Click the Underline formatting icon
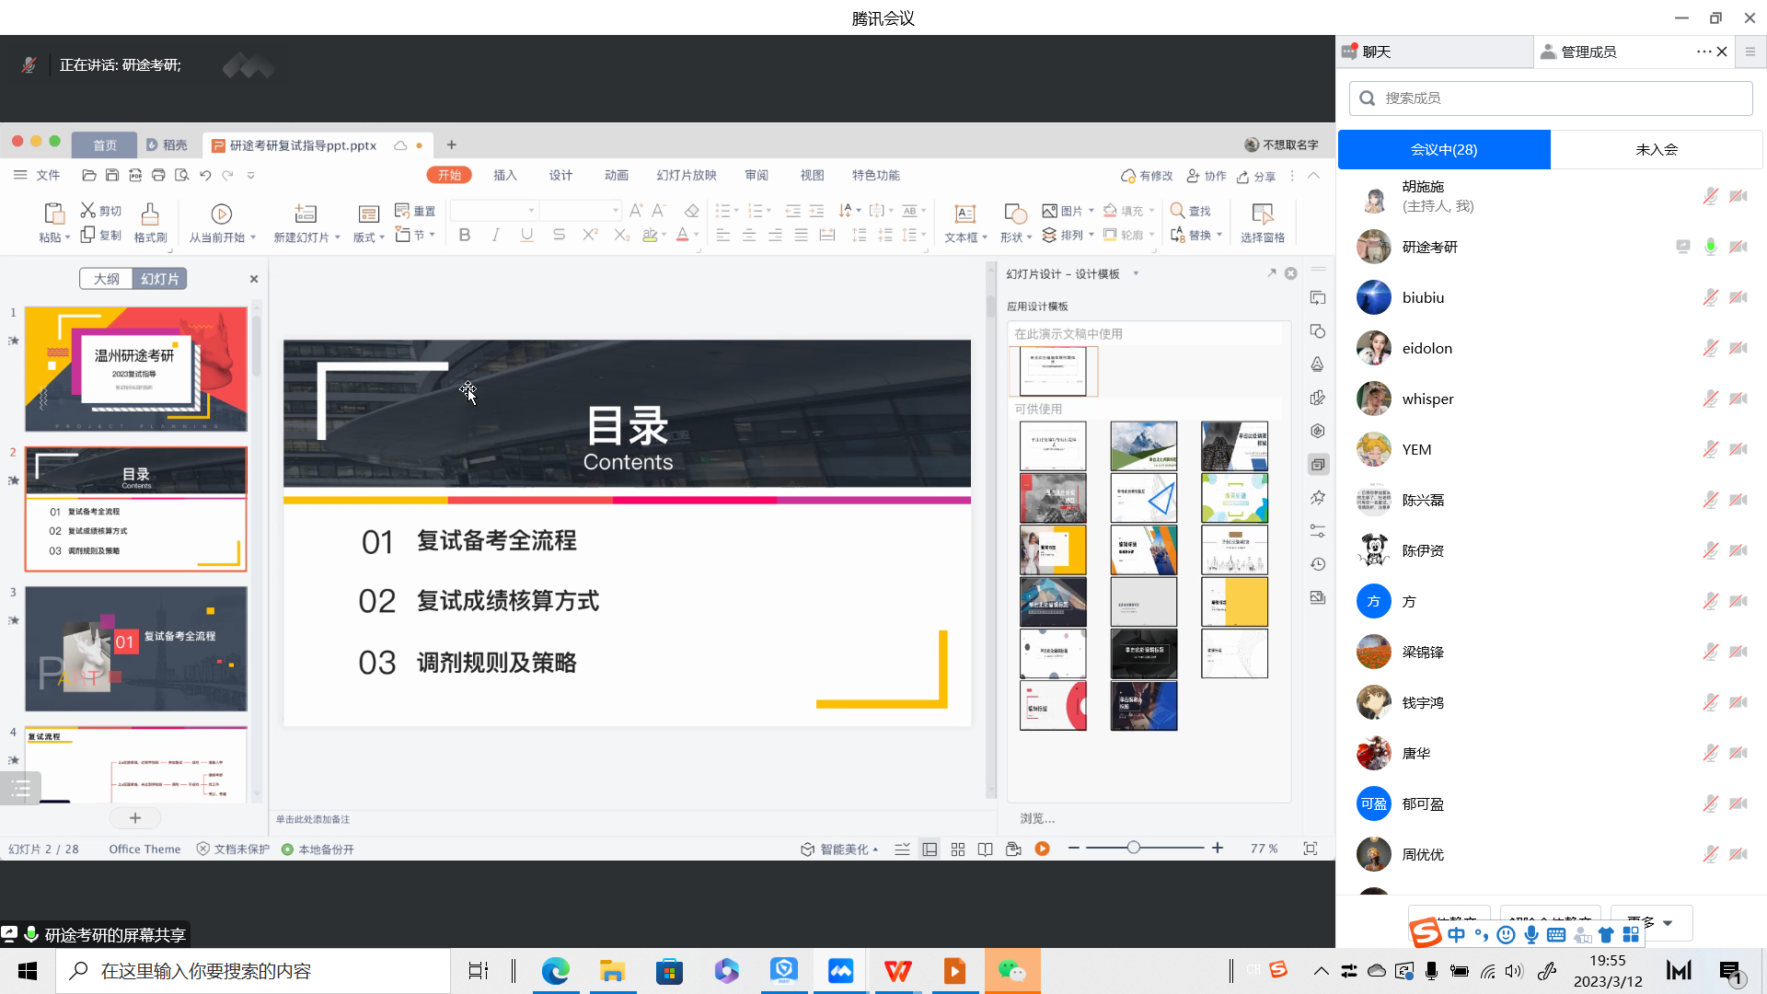 [x=526, y=236]
